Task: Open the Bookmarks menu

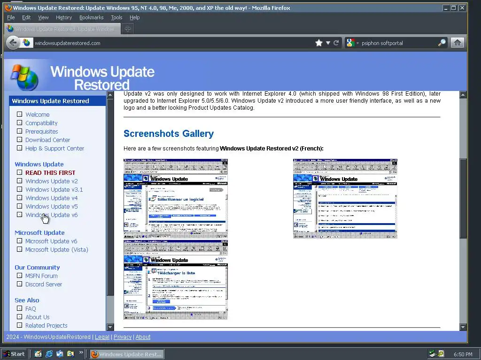Action: click(x=92, y=17)
